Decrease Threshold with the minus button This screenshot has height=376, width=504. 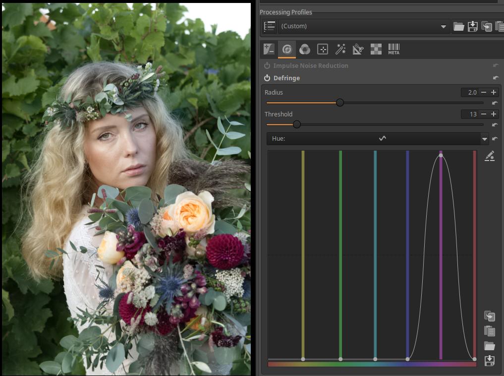[x=484, y=114]
